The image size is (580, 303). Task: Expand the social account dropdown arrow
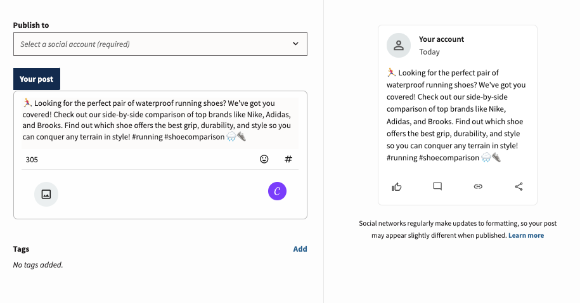295,44
